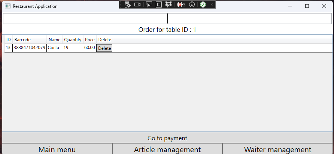Run accessibility scan icon in debug toolbar
This screenshot has width=334, height=154.
pos(192,4)
